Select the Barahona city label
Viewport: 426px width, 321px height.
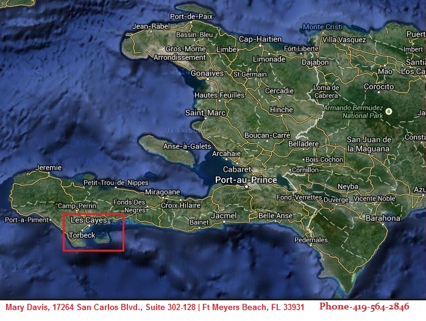pos(382,218)
